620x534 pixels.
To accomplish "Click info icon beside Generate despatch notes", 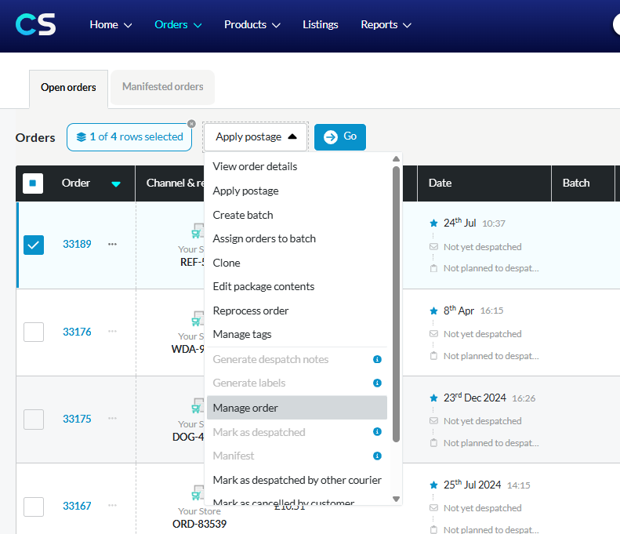I will pos(377,359).
